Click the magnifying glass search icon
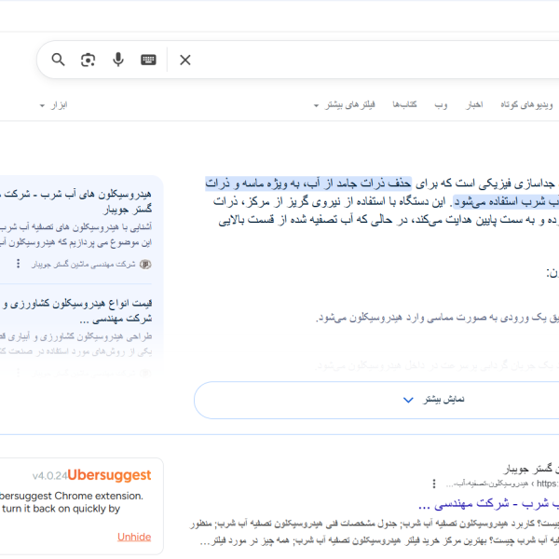The width and height of the screenshot is (559, 559). coord(58,60)
